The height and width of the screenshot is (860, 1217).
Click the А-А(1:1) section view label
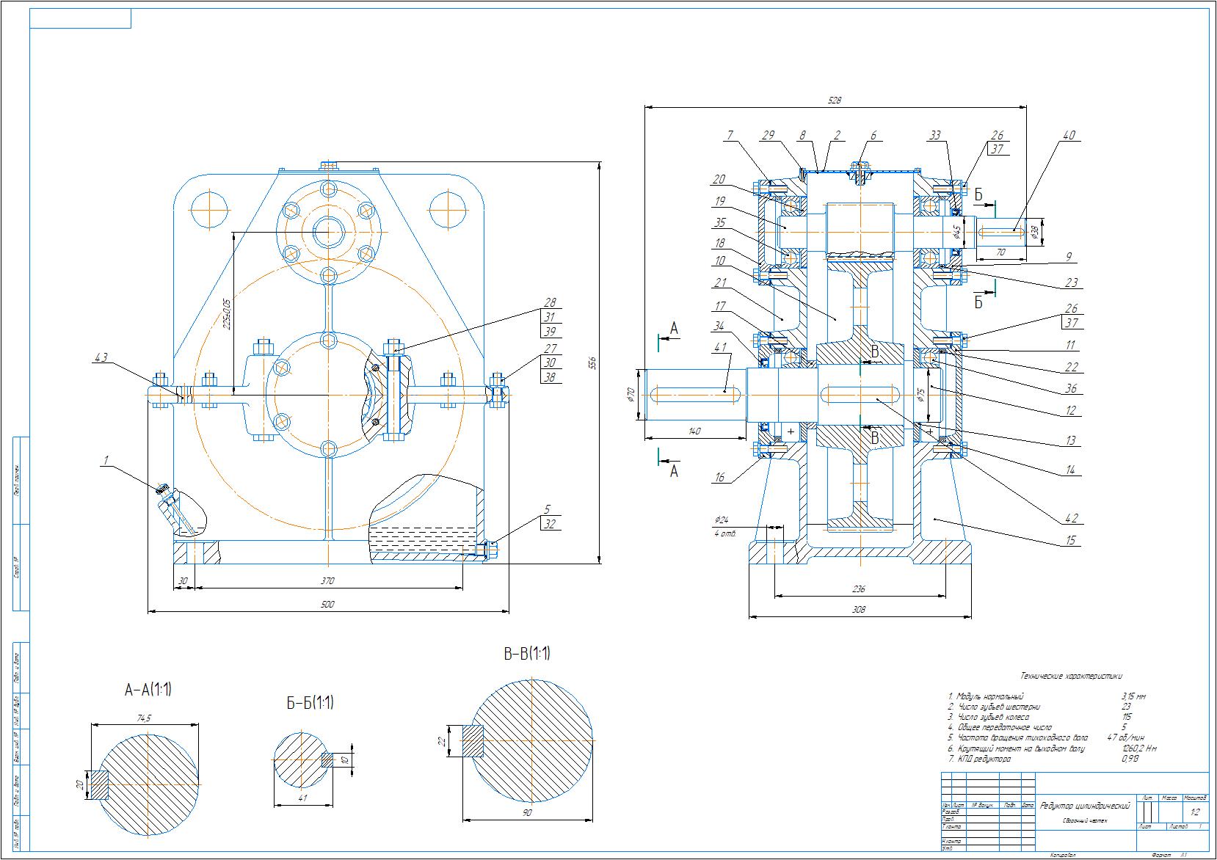click(148, 690)
